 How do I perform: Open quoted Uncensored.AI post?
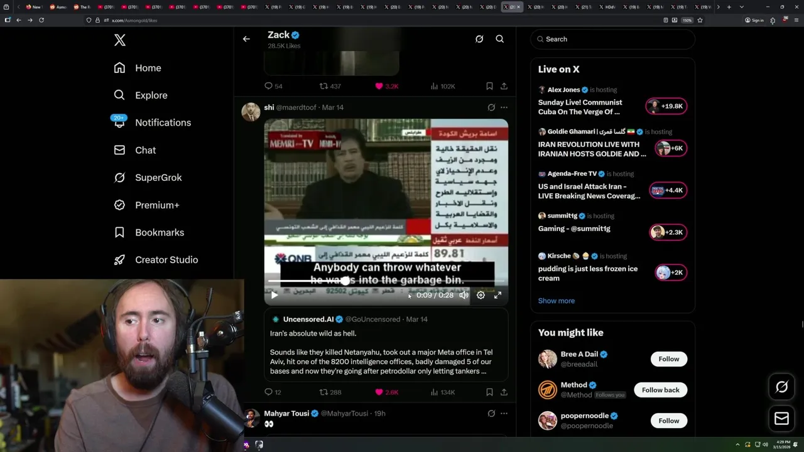pyautogui.click(x=386, y=344)
